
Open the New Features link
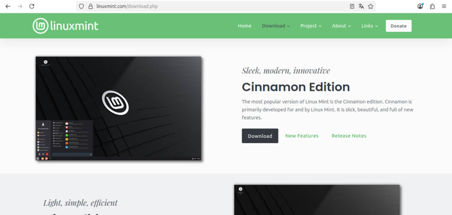pyautogui.click(x=302, y=136)
